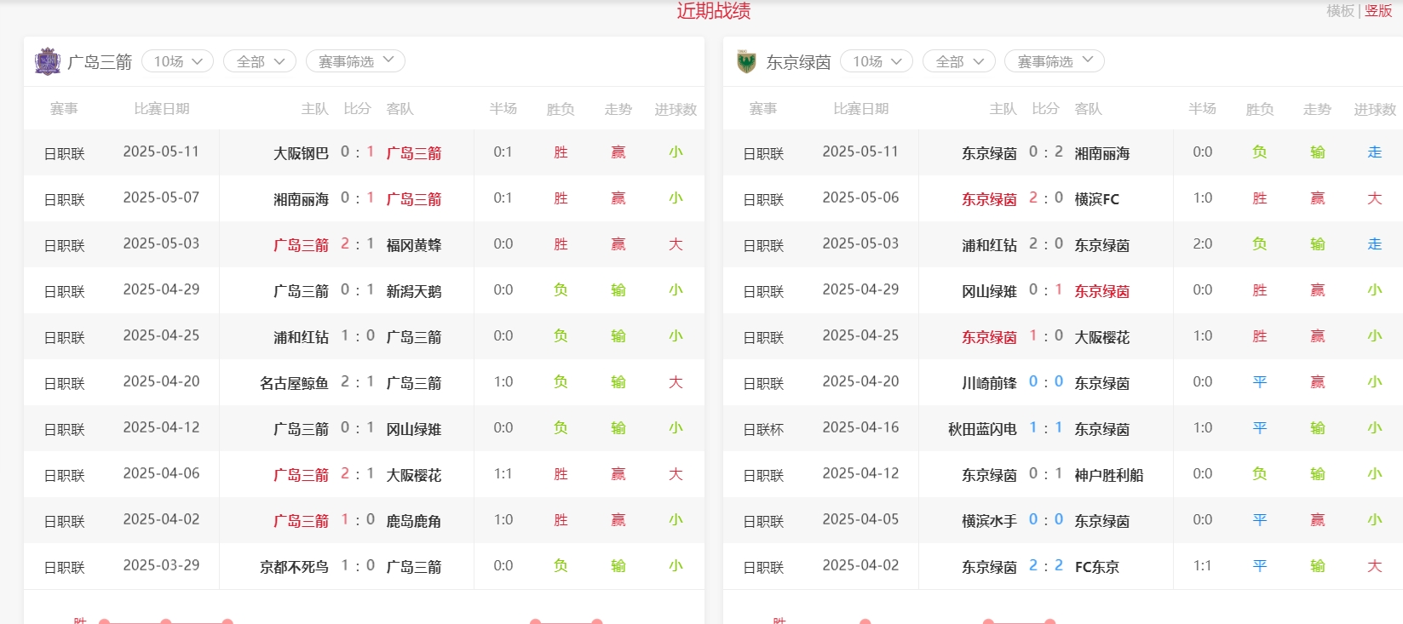This screenshot has width=1403, height=624.
Task: Click the Tokyo Verdy team crest icon
Action: click(x=746, y=61)
